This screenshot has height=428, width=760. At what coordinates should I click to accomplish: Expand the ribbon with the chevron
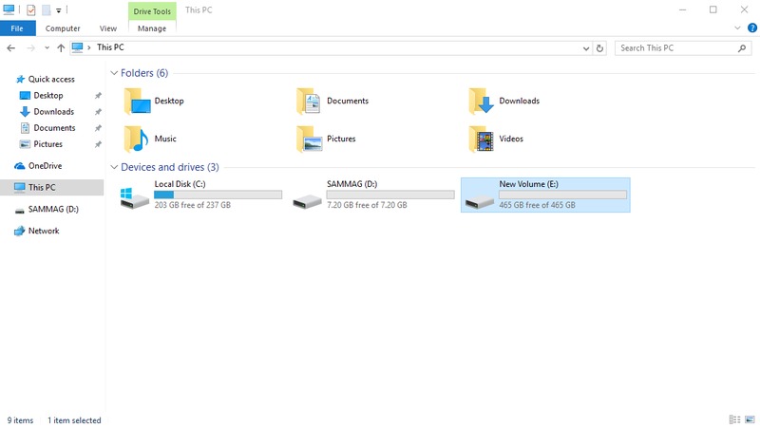pos(738,28)
